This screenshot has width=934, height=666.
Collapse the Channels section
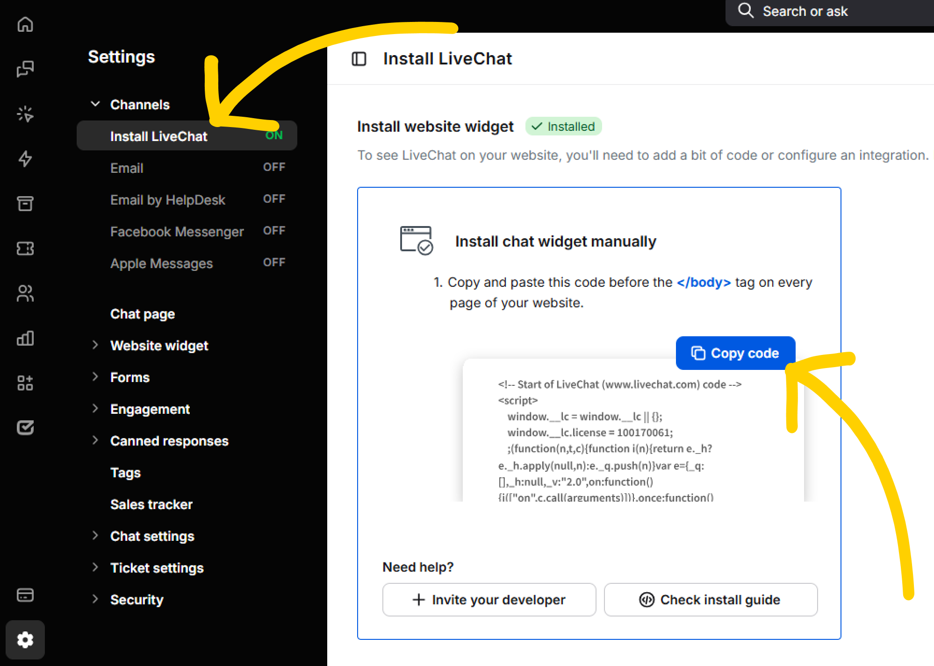(95, 104)
